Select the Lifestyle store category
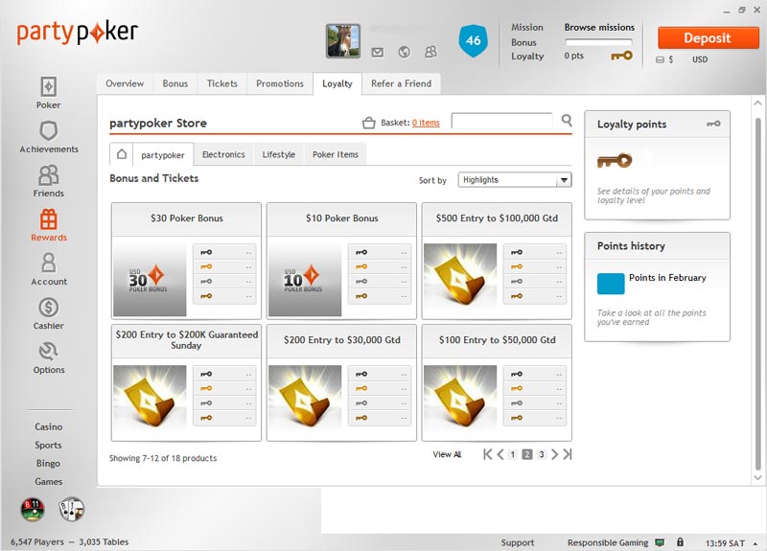 [279, 154]
